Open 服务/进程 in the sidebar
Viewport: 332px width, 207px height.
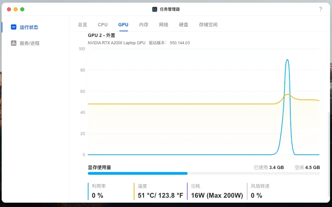[29, 43]
